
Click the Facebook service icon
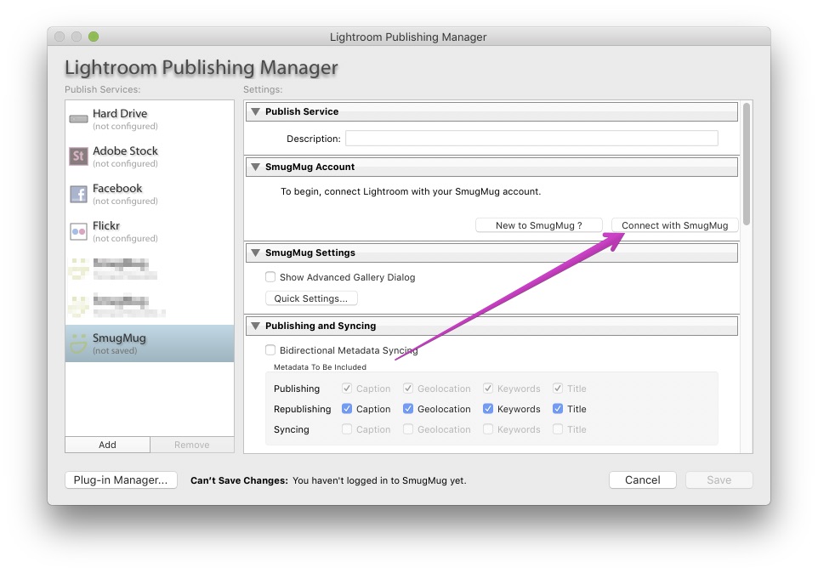point(79,194)
